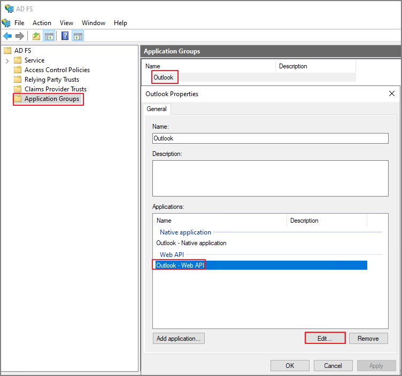This screenshot has width=402, height=376.
Task: Select the General tab
Action: pos(157,109)
